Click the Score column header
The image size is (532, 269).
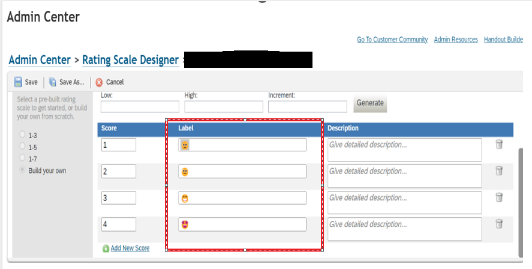(109, 128)
